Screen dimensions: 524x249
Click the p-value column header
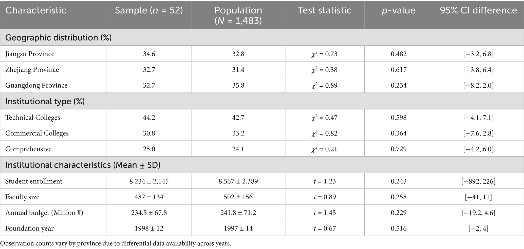click(x=398, y=10)
